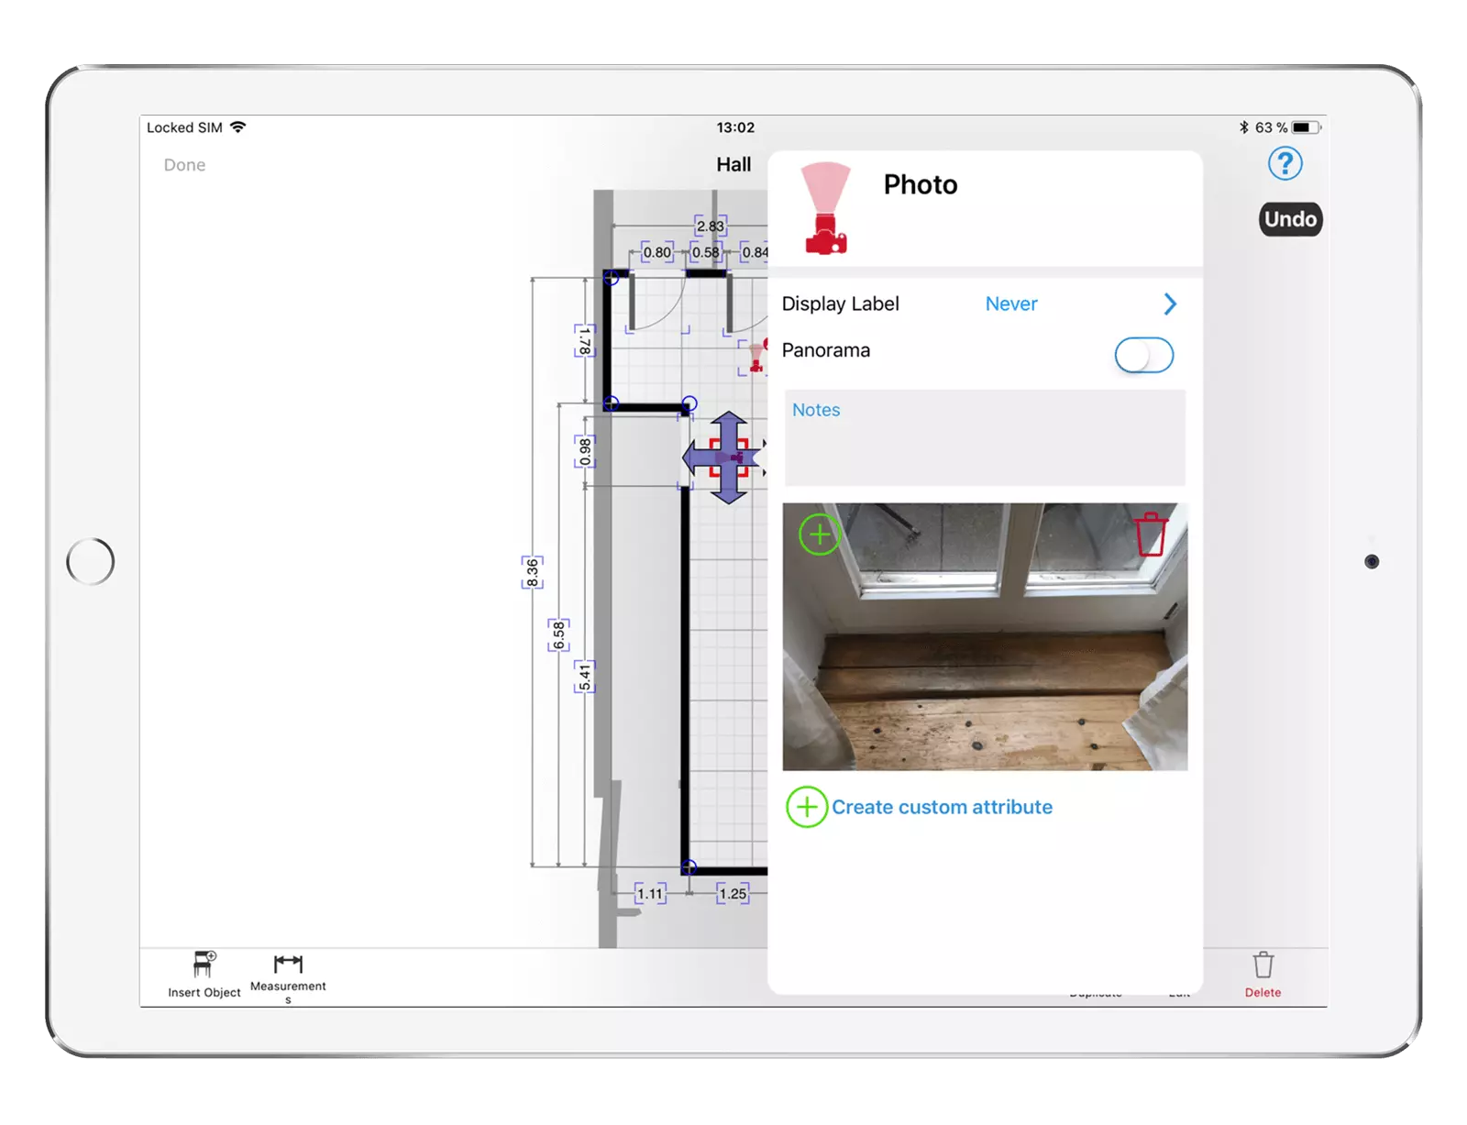Click the green plus beside Create custom attribute

tap(807, 807)
